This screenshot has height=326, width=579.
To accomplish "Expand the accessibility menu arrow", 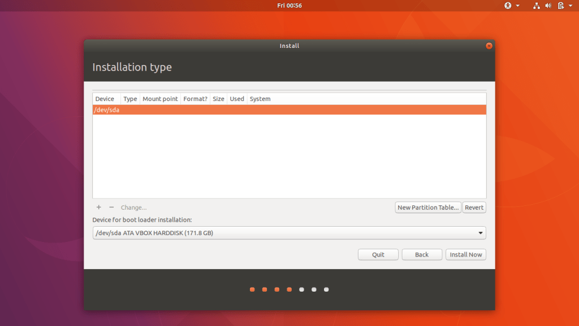I will pyautogui.click(x=517, y=6).
